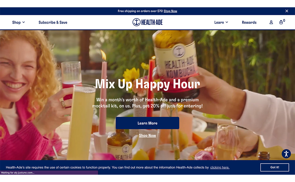
Task: Click the mocktail kit giveaway description text
Action: [147, 103]
